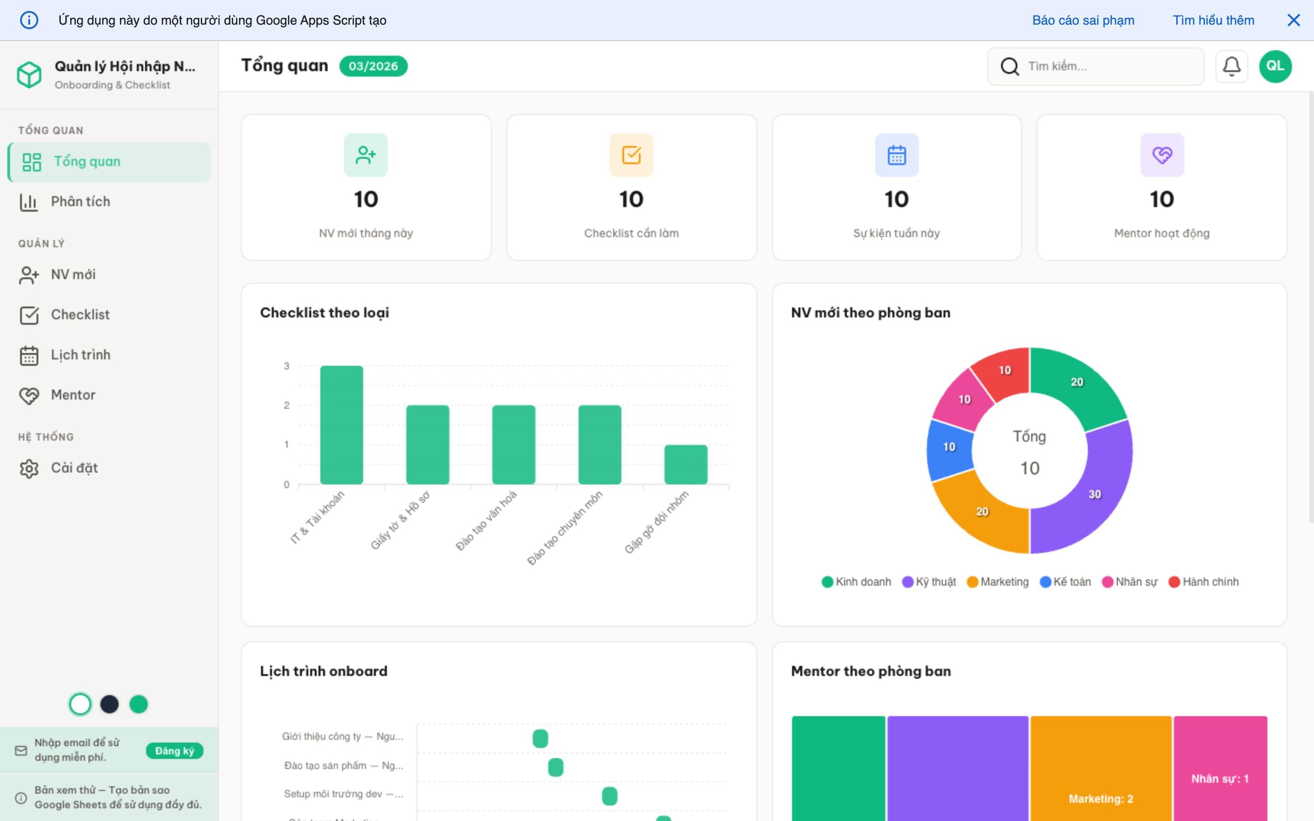Click the NV mới tháng này icon
1314x821 pixels.
pyautogui.click(x=365, y=155)
